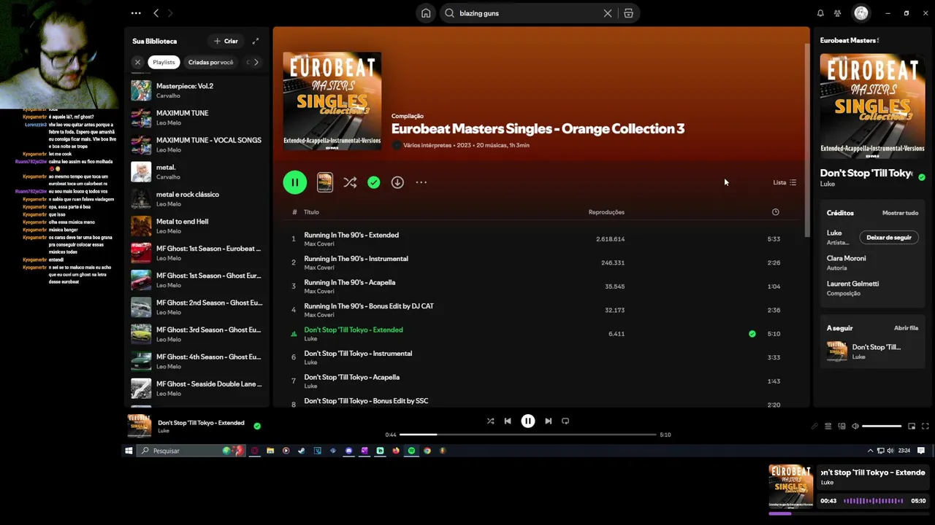Open the MF Ghost: 3rd Season playlist
Viewport: 935px width, 525px height.
197,334
